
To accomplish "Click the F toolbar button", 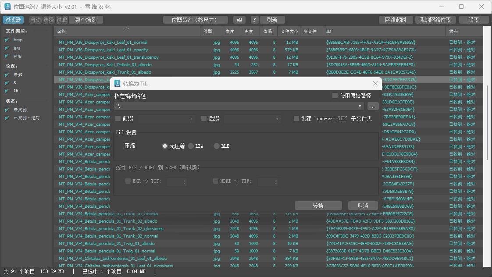I will click(254, 20).
